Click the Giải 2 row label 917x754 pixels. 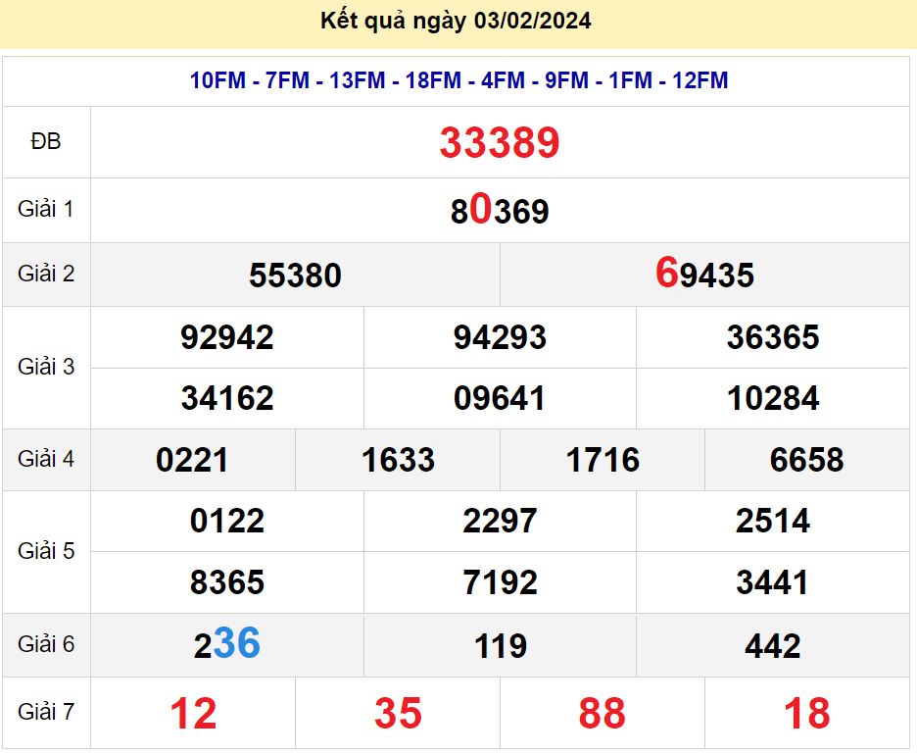coord(46,274)
